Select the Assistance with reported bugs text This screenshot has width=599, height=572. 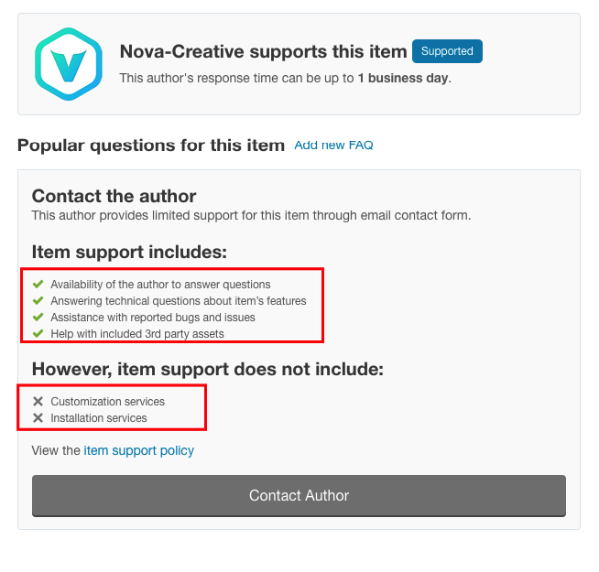153,317
